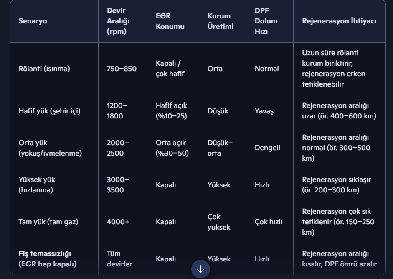
Task: Click the 750–850 rpm cell
Action: [x=122, y=69]
